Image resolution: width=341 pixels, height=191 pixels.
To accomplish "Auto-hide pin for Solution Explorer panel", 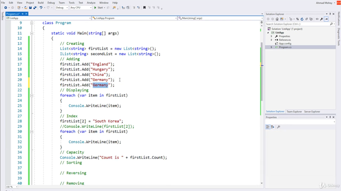I will point(330,14).
